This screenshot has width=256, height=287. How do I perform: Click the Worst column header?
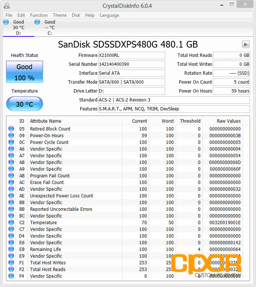point(162,121)
